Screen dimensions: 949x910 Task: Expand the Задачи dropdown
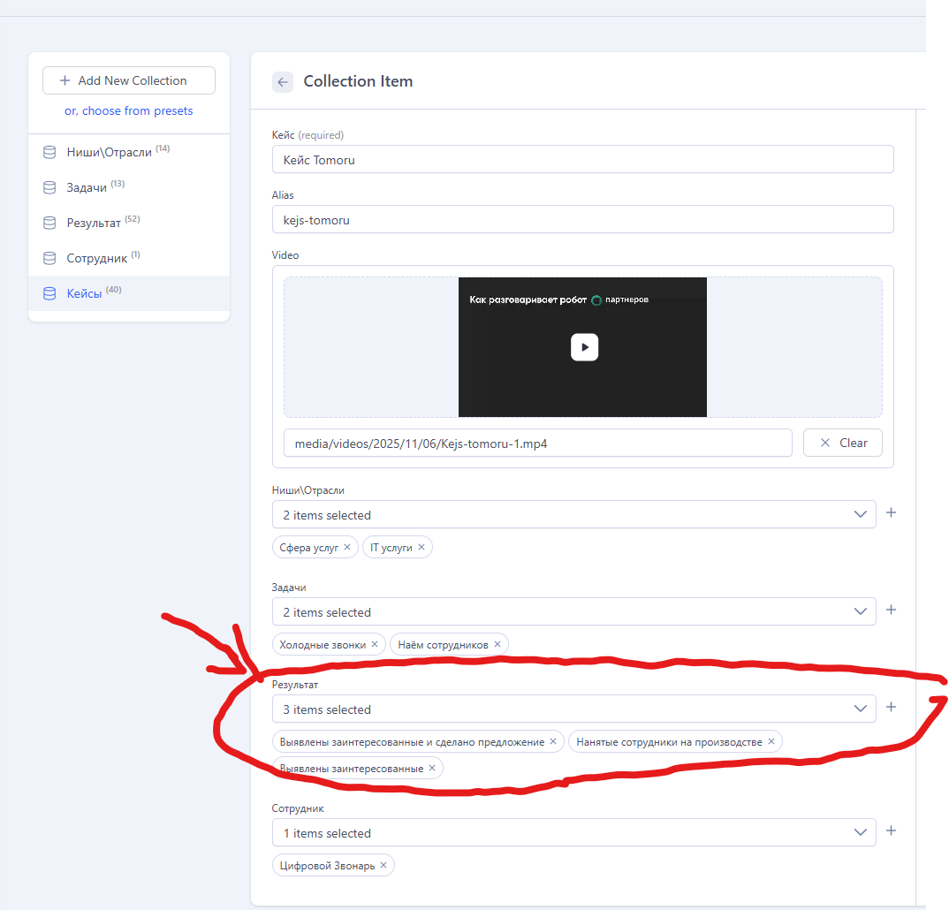point(573,611)
